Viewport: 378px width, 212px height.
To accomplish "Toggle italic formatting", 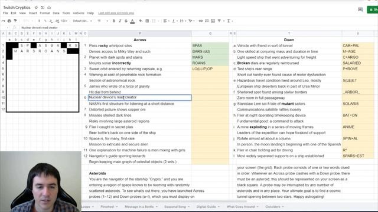I will (x=120, y=21).
